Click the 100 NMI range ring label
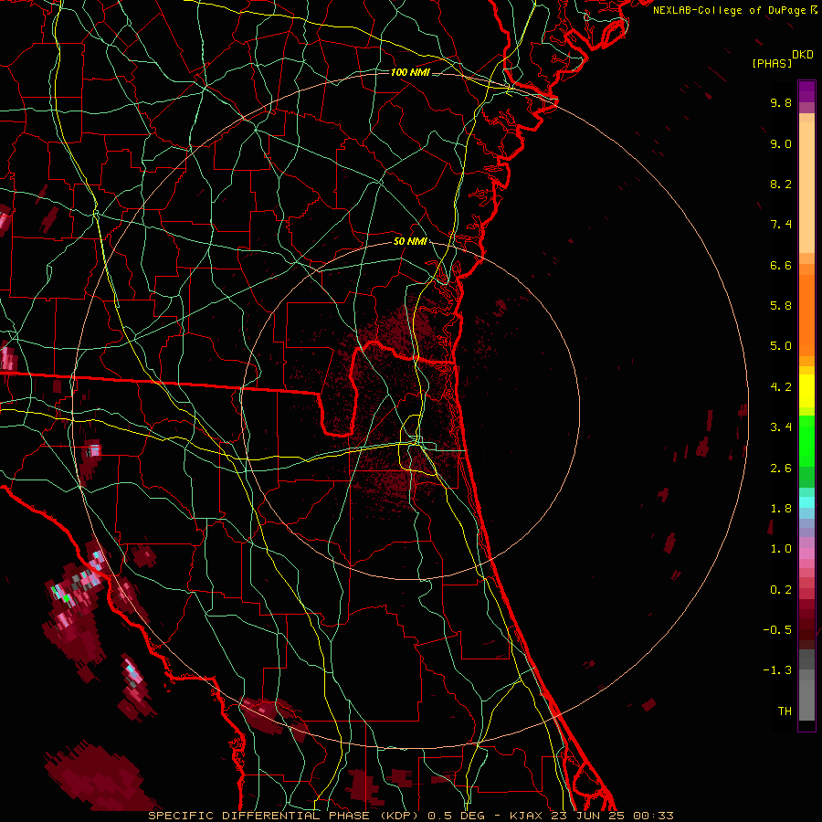822x822 pixels. (410, 72)
